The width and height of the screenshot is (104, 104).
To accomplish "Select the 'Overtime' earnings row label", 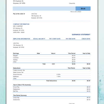I will 16,58.
